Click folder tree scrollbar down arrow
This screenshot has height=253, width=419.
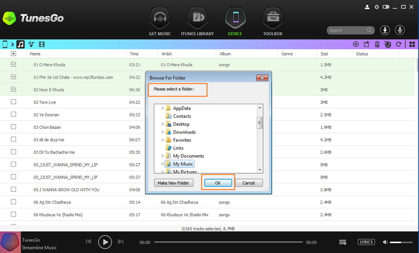(260, 170)
